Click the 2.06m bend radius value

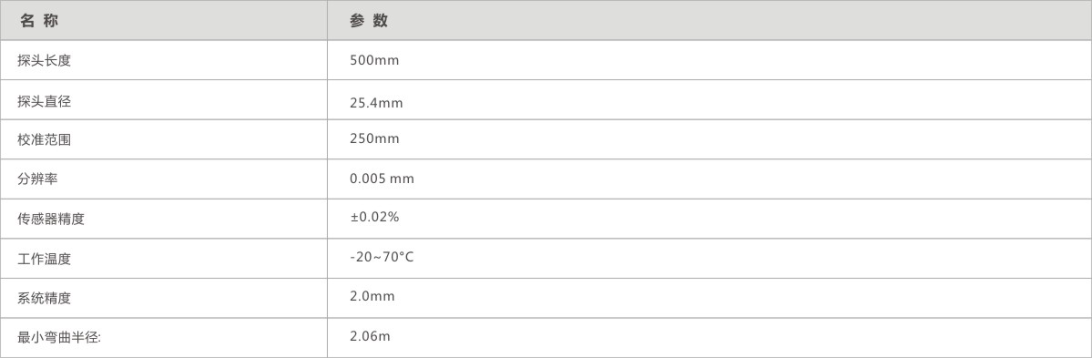371,336
